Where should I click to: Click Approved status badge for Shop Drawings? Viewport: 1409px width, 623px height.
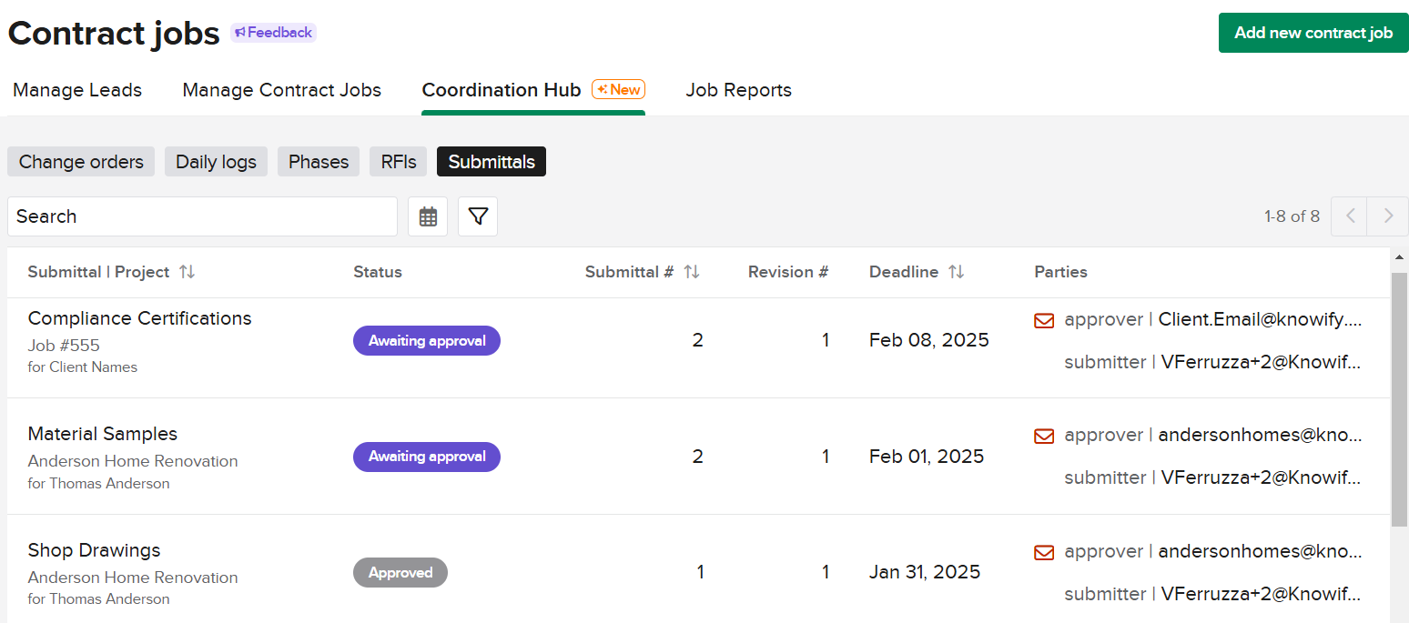click(x=400, y=573)
